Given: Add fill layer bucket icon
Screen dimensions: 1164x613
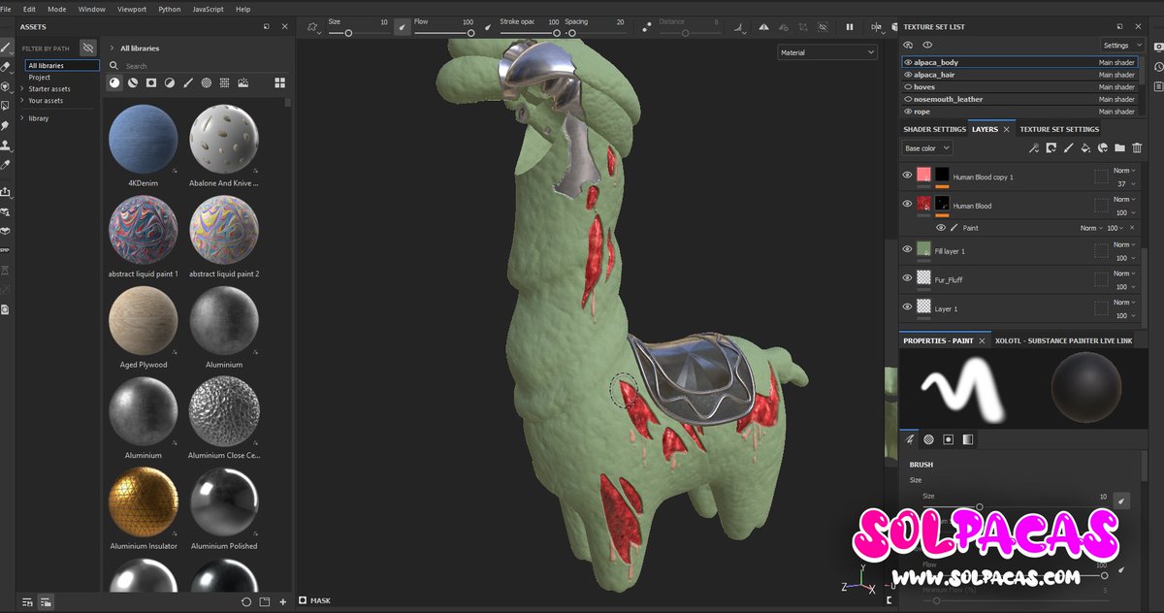Looking at the screenshot, I should point(1085,148).
